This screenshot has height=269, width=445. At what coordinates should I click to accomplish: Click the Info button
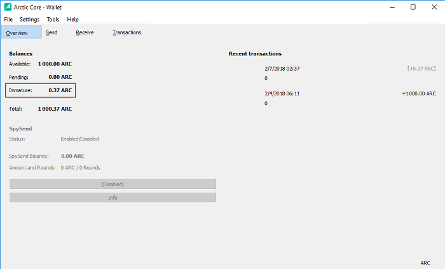(x=113, y=198)
